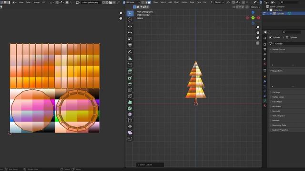The image size is (305, 171).
Task: Unlink the colour palette image with X button
Action: [x=114, y=2]
